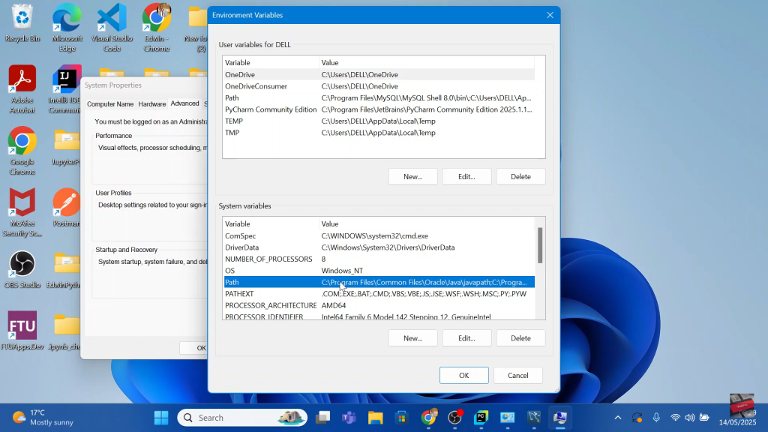Open the System Properties taskbar icon

[x=559, y=418]
